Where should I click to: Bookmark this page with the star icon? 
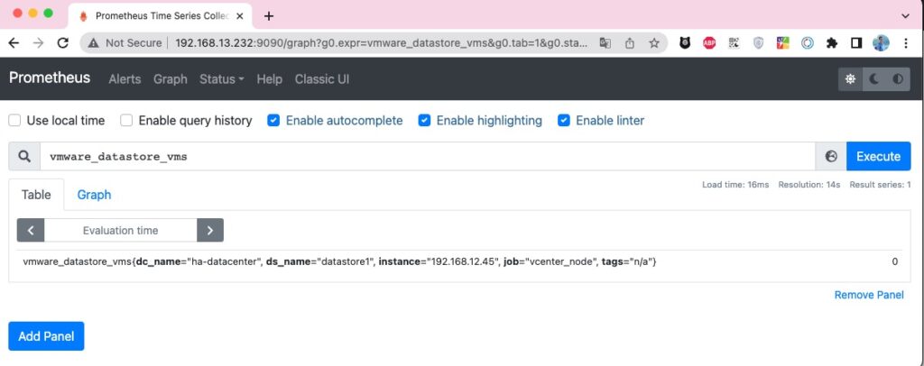click(x=654, y=43)
